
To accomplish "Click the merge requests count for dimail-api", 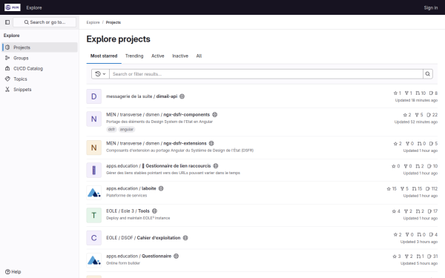I will point(421,93).
